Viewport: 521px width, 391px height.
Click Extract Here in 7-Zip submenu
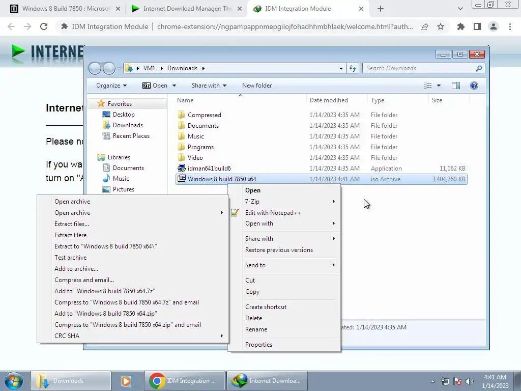coord(133,235)
